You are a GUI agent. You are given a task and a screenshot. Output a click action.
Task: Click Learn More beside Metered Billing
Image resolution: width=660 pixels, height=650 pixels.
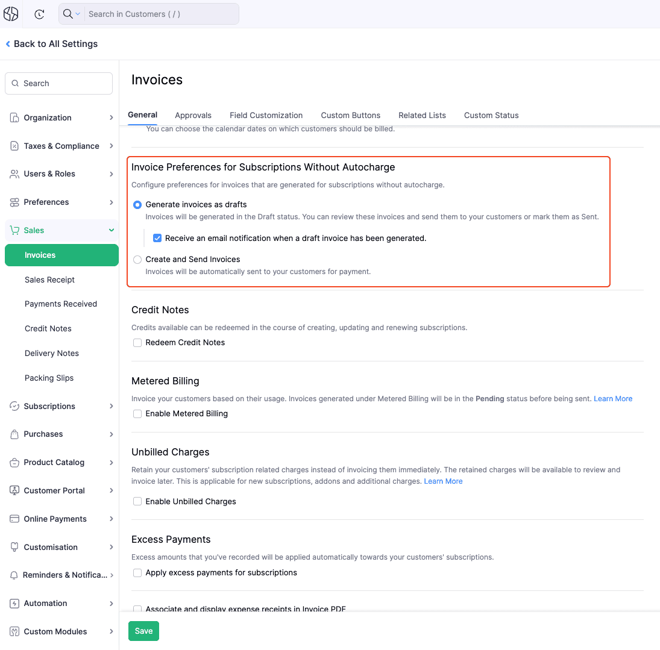613,398
